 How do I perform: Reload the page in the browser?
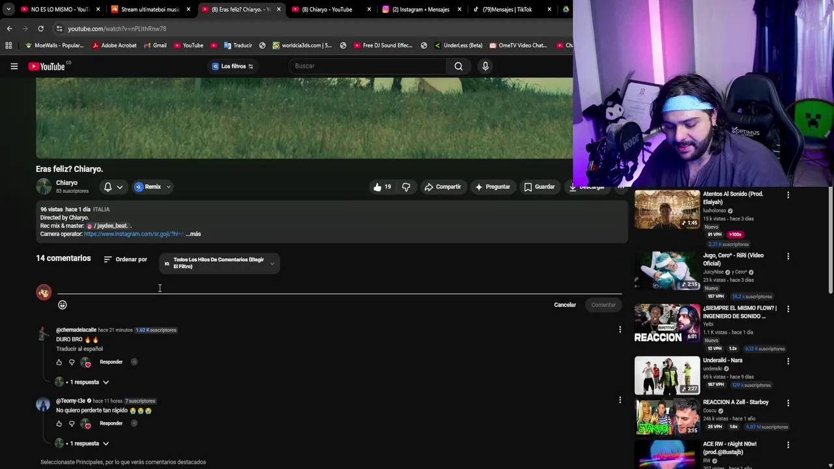pyautogui.click(x=40, y=29)
